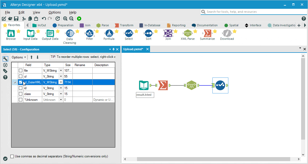Click the Paste clipboard icon

pos(36,19)
